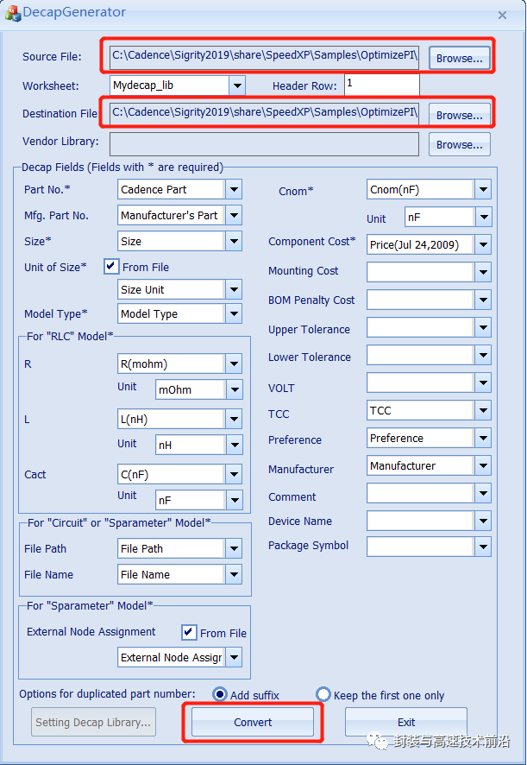Open the Mounting Cost dropdown
Screen dimensions: 527x765
tap(483, 272)
